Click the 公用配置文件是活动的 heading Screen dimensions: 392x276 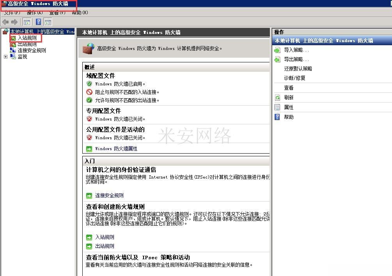(x=115, y=129)
